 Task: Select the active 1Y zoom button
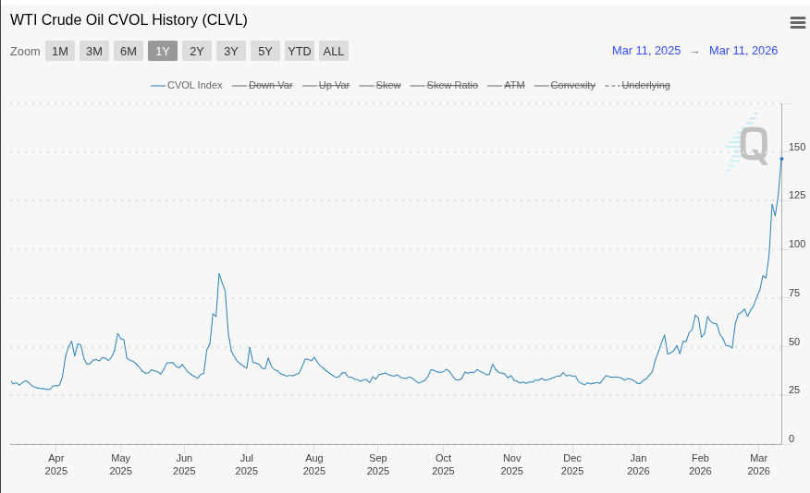click(x=163, y=51)
